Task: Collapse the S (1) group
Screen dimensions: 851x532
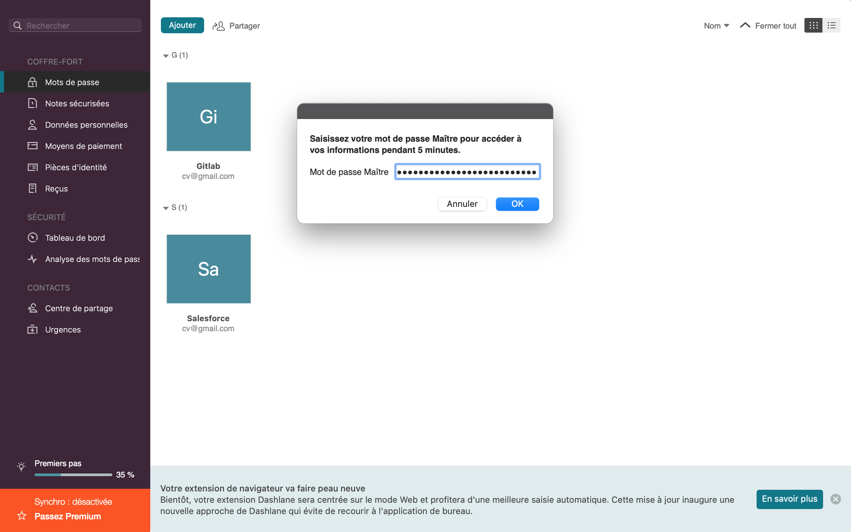Action: point(166,208)
